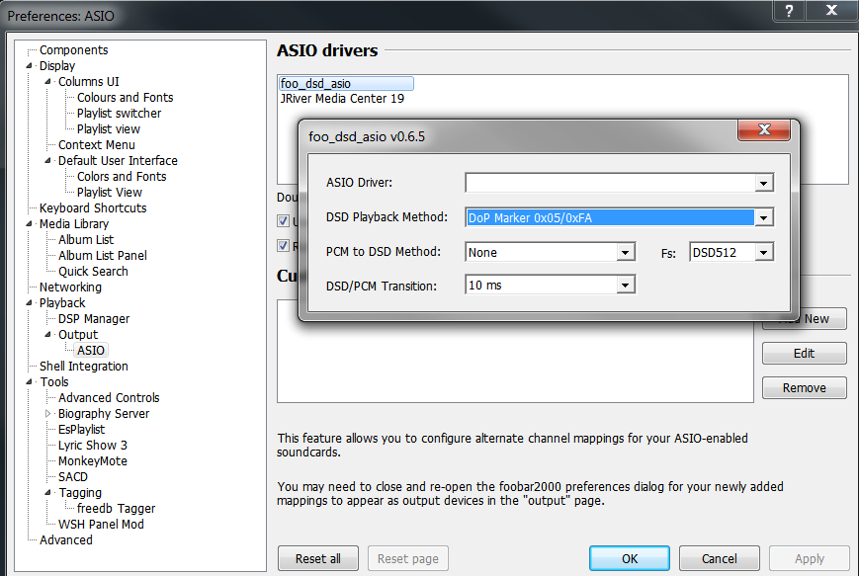The height and width of the screenshot is (576, 859).
Task: Open the Advanced preferences page
Action: pos(66,540)
